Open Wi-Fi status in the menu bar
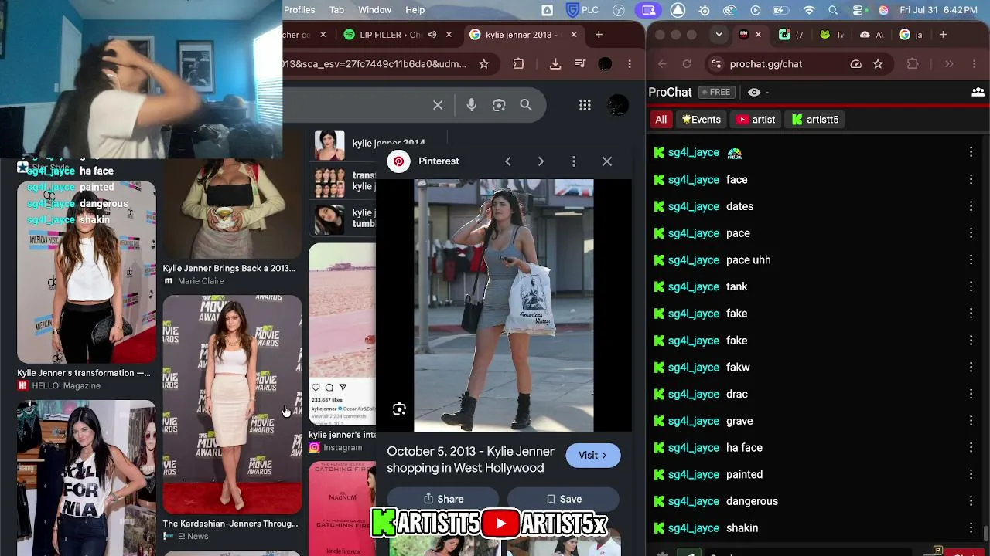This screenshot has height=556, width=990. click(x=809, y=10)
